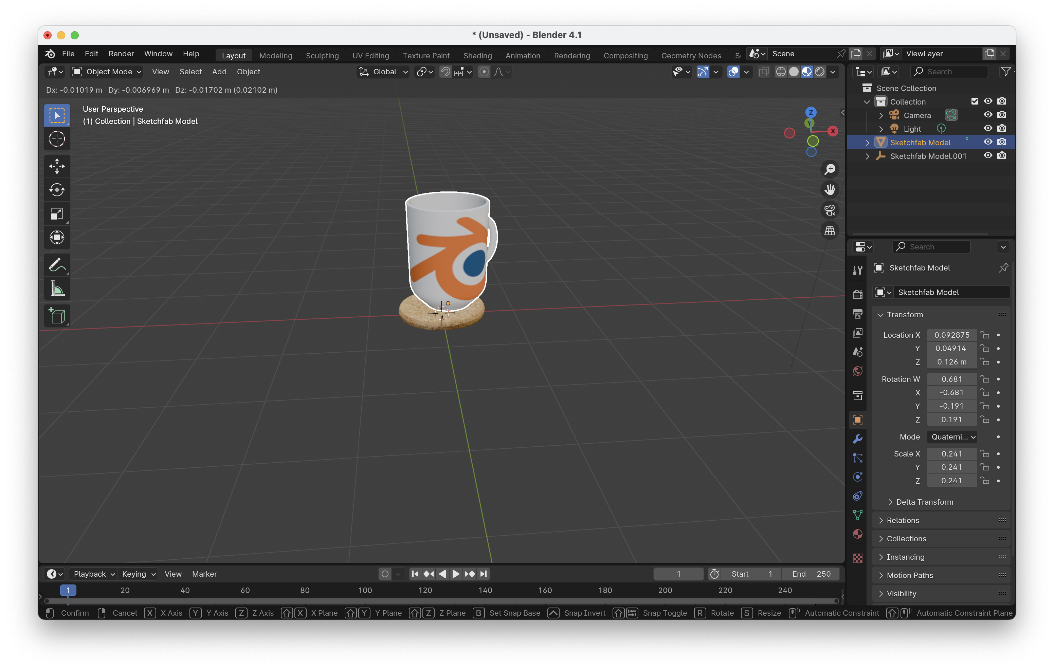Open the outliner filter funnel button

[1006, 72]
